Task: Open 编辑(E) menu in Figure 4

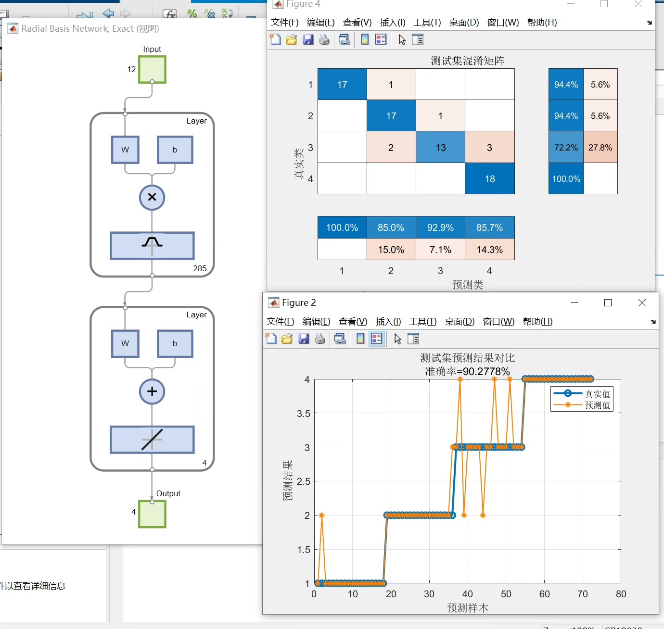Action: [x=320, y=23]
